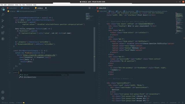The image size is (185, 104).
Task: Click the 'formSubmit' anchor line
Action: (138, 68)
